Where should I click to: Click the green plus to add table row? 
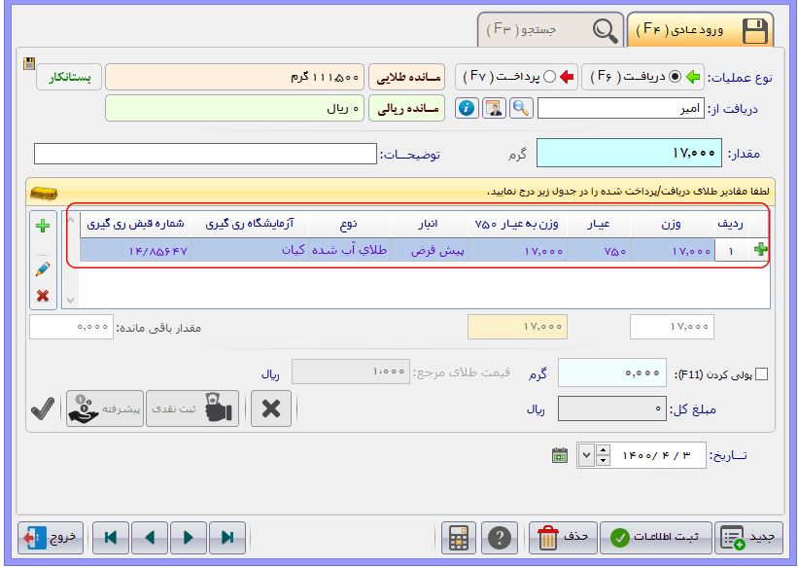click(43, 226)
